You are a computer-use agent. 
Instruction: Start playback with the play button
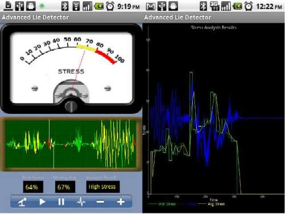[x=42, y=201]
